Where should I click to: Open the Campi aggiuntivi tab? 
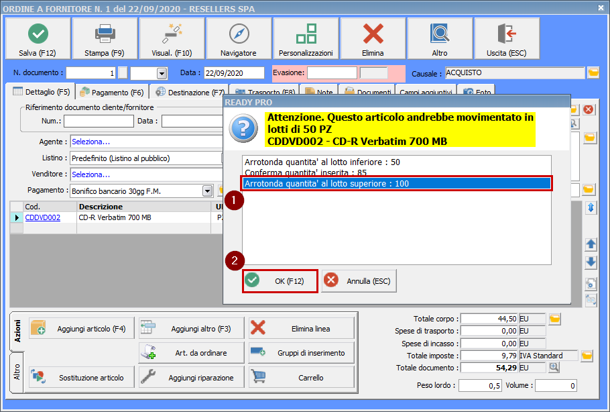click(426, 91)
